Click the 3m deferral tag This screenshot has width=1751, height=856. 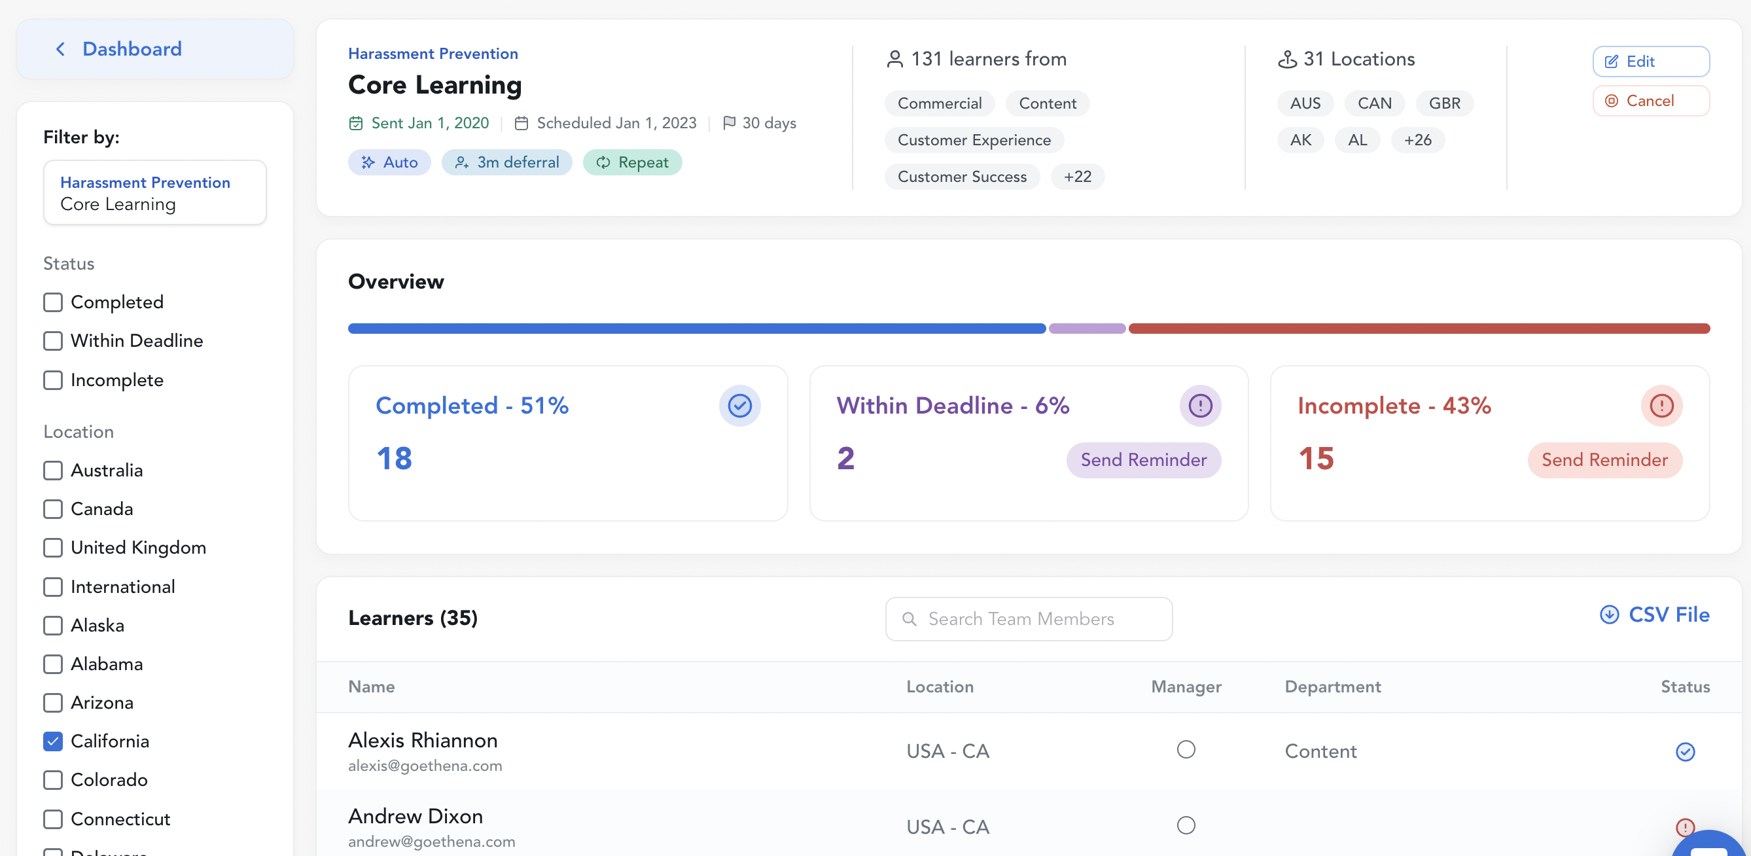507,162
